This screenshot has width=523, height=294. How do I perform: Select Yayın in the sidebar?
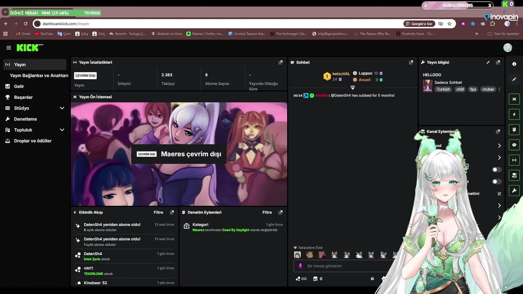coord(35,65)
